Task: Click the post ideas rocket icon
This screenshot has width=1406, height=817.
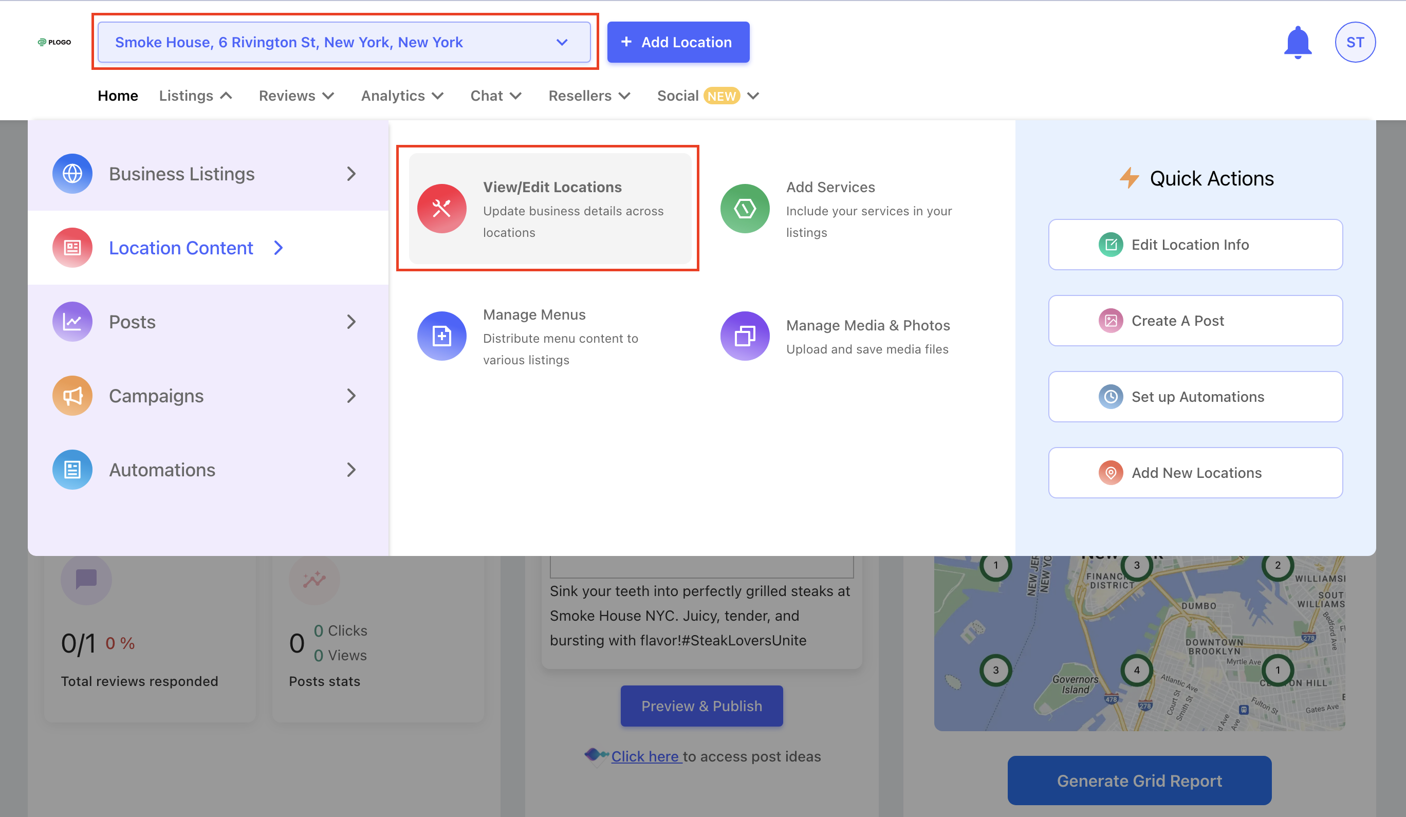Action: tap(596, 756)
